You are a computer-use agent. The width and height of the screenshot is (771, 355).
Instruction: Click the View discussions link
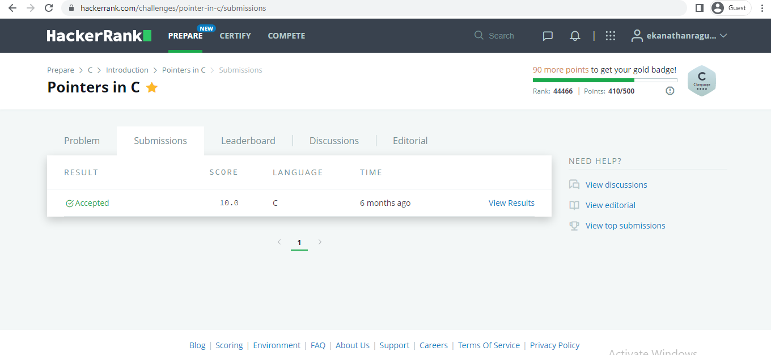[616, 185]
